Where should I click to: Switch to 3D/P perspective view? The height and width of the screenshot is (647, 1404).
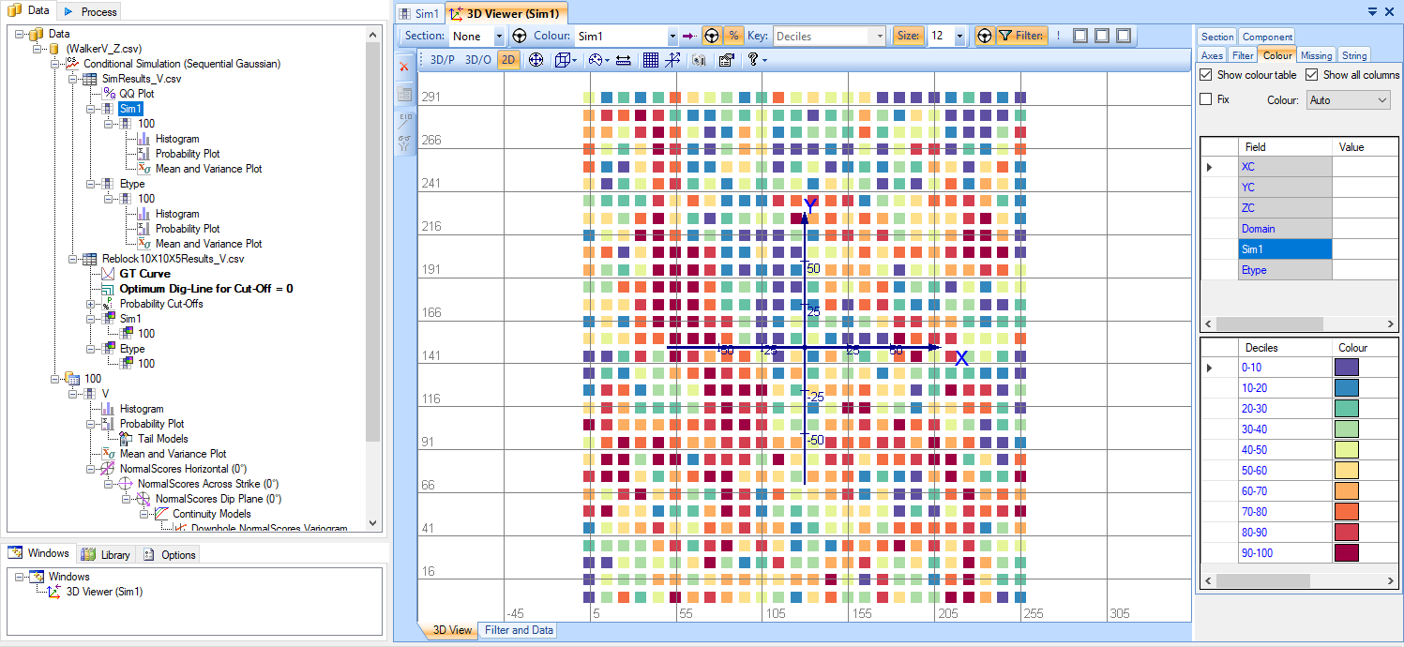click(443, 60)
